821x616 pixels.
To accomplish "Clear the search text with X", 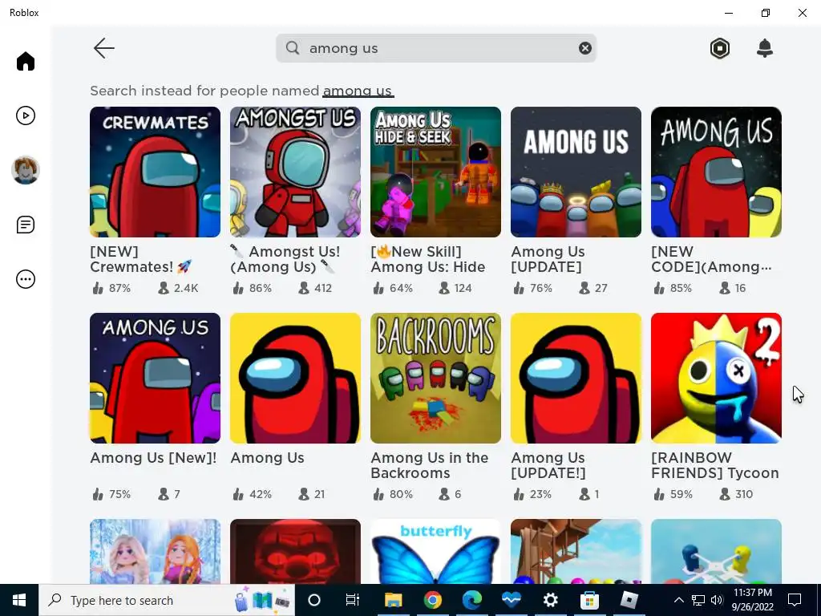I will tap(584, 48).
